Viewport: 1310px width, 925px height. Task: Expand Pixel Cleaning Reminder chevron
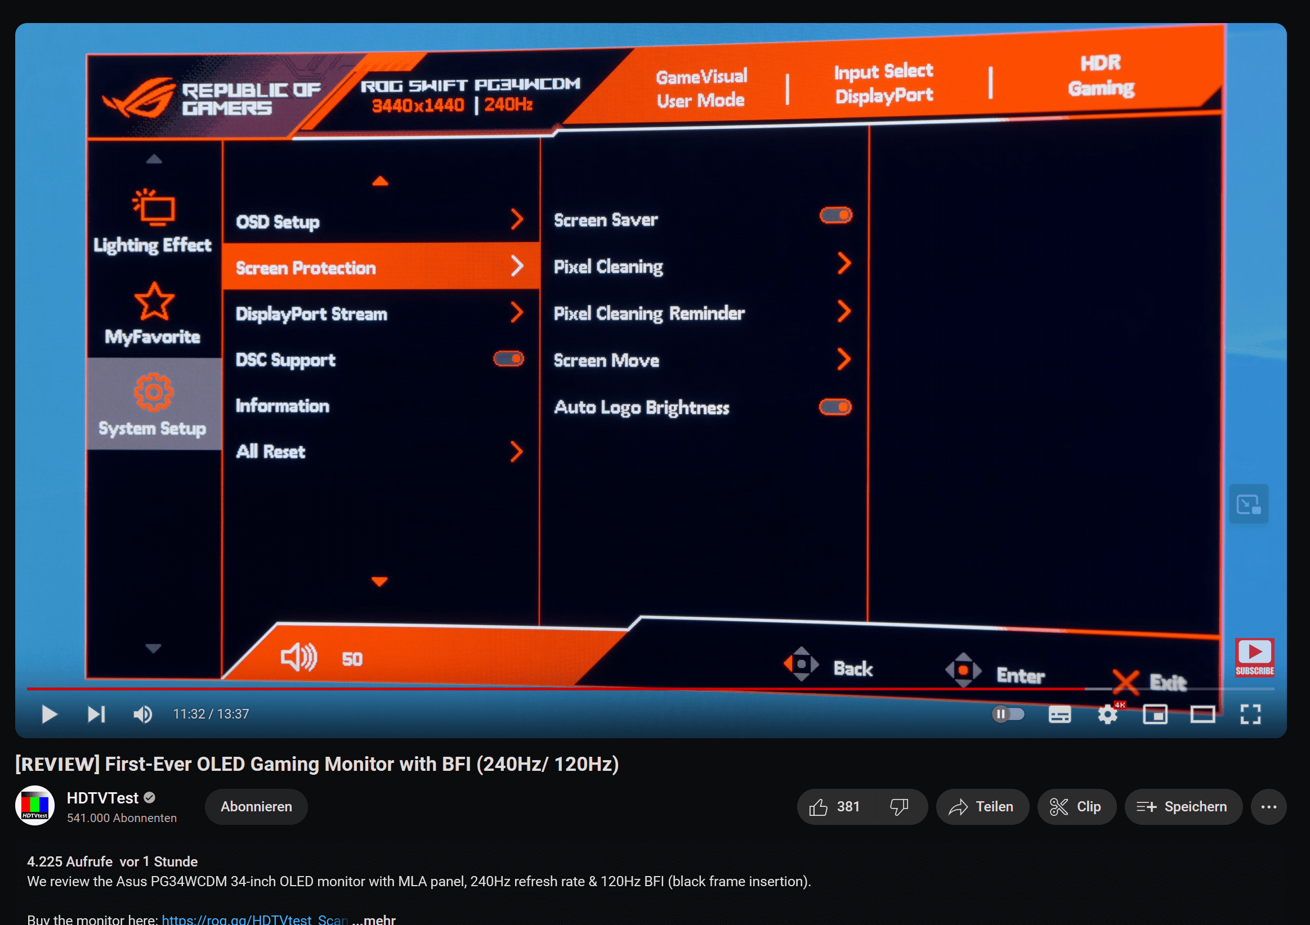tap(844, 311)
